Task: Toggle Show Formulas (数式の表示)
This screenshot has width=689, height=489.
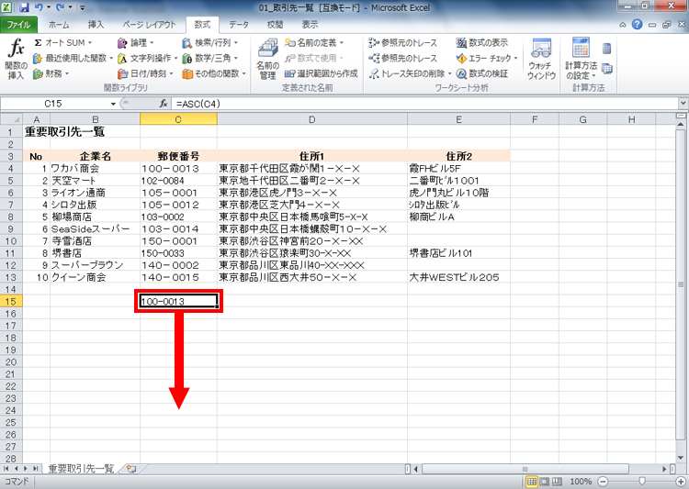Action: (481, 42)
